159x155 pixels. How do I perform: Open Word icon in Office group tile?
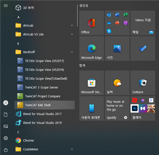tap(117, 15)
